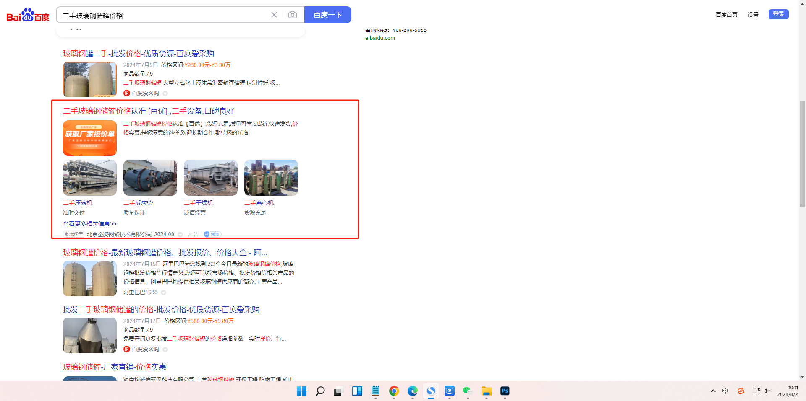The height and width of the screenshot is (401, 806).
Task: Open 设置 in the top right
Action: (753, 15)
